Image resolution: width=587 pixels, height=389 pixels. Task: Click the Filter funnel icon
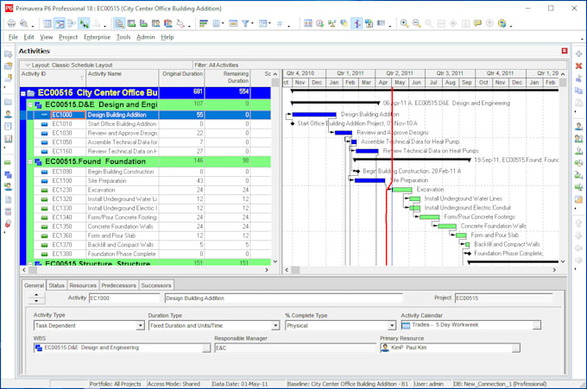coord(245,23)
